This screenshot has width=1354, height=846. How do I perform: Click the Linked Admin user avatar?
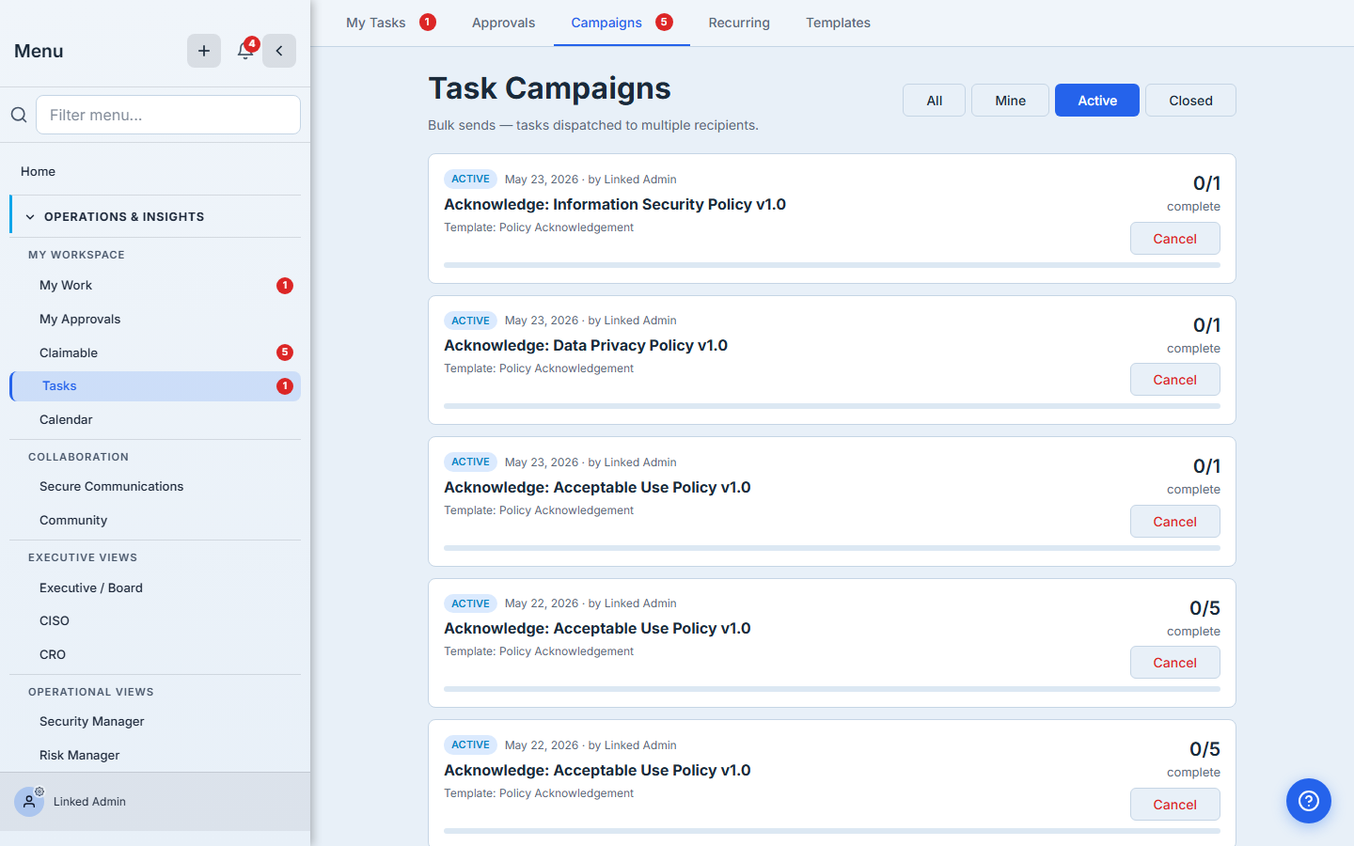point(29,802)
